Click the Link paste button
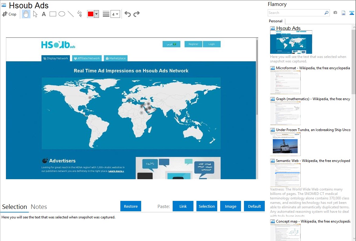 click(183, 206)
